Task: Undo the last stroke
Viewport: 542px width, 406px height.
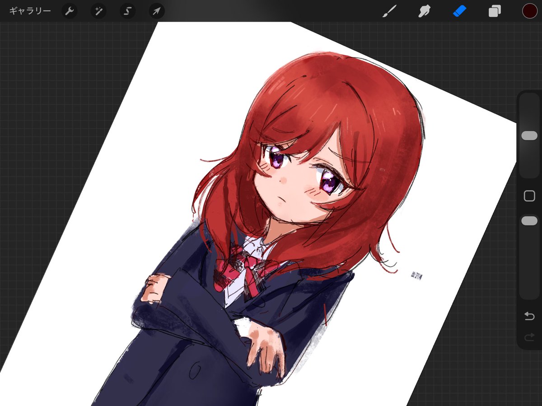Action: [529, 316]
